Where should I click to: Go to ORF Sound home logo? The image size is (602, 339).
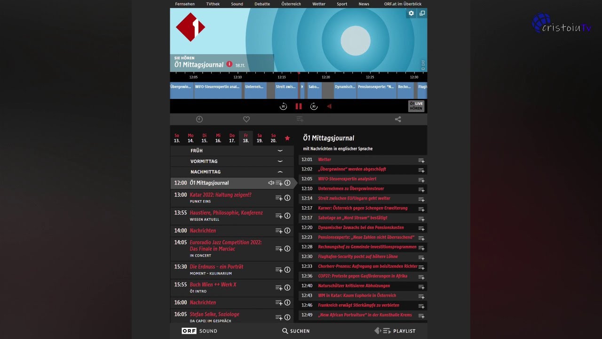point(199,331)
